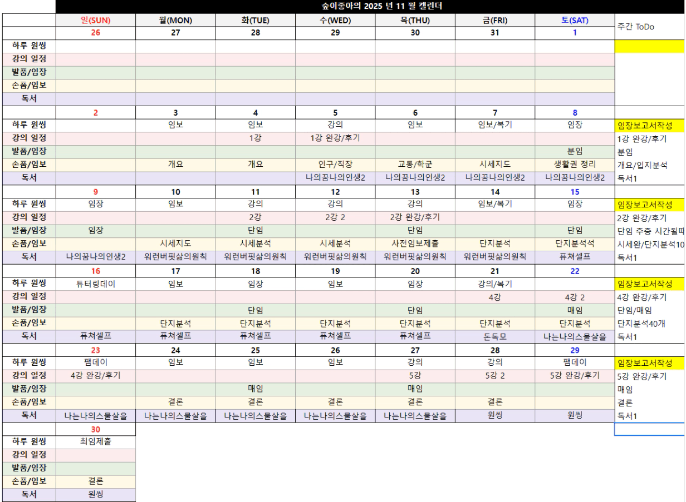This screenshot has width=686, height=502.
Task: Click the '1강' lecture cell
Action: [255, 138]
